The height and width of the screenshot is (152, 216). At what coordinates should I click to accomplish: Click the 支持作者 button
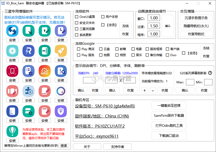[x=117, y=147]
